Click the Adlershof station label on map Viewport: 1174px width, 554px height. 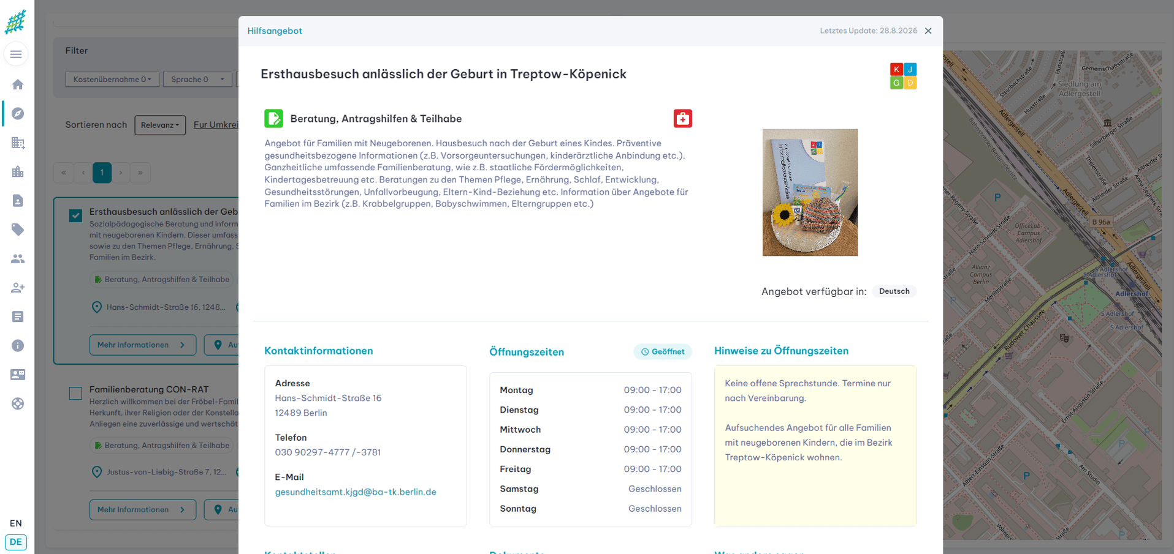[1132, 294]
